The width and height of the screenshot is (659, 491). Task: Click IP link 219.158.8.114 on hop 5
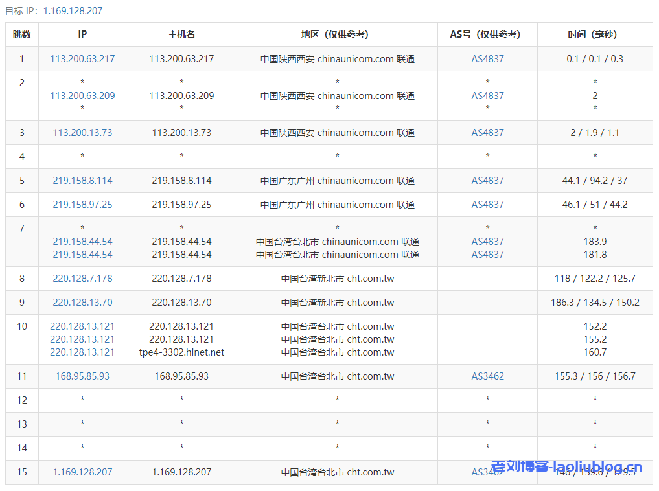click(82, 181)
